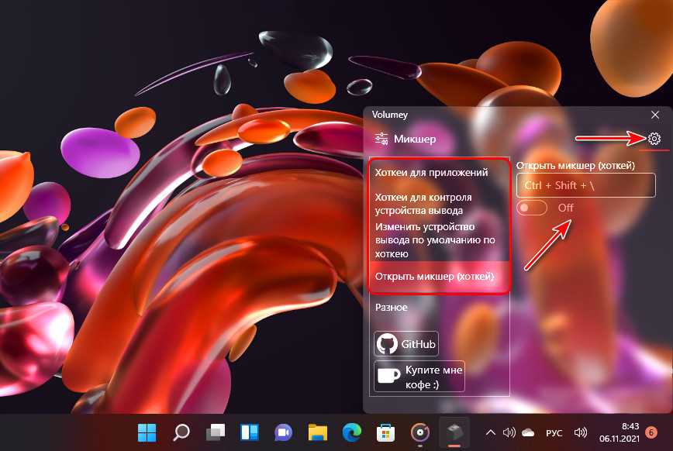The image size is (673, 451).
Task: Select "Хоткеи для приложений" menu item
Action: click(x=431, y=173)
